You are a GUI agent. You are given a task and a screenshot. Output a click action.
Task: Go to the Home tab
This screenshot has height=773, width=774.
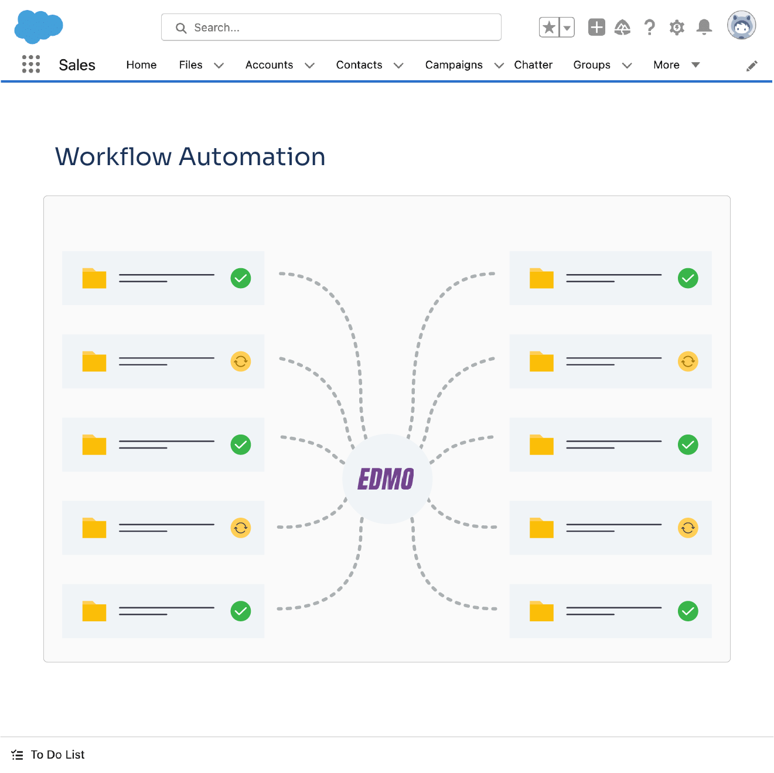(141, 65)
